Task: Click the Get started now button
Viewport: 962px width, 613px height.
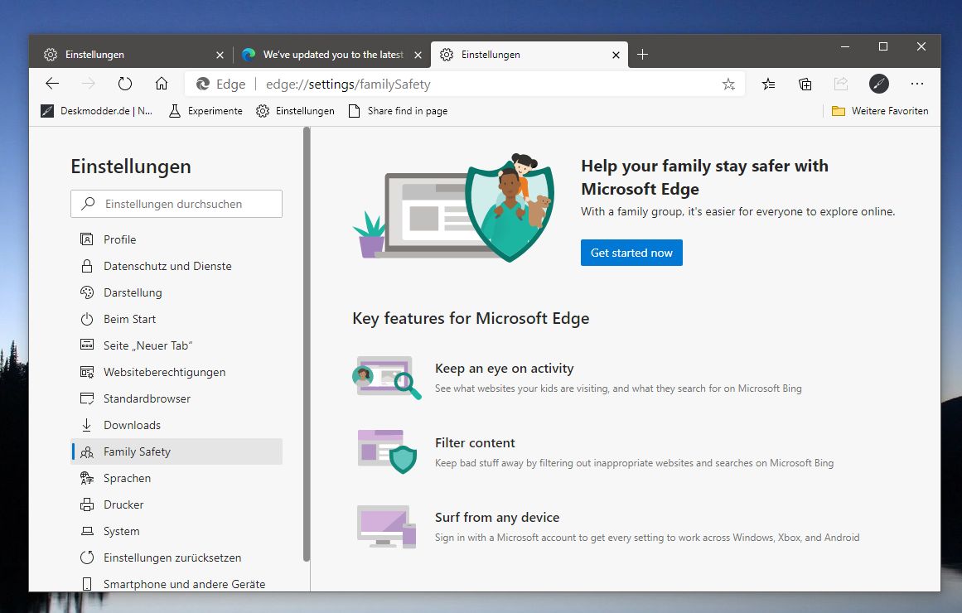Action: pos(631,253)
